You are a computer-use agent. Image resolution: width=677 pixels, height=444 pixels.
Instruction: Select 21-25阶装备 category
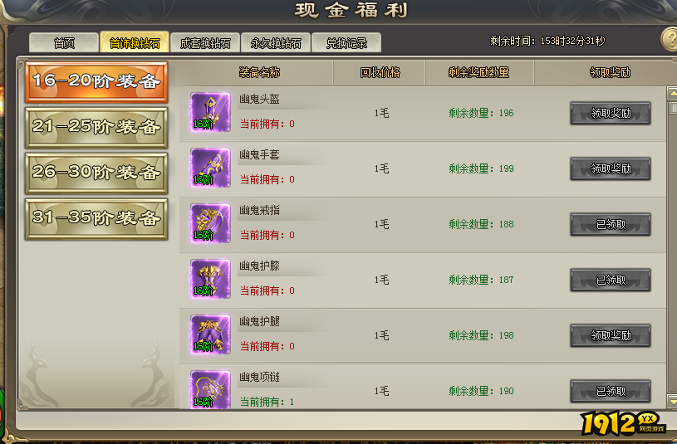point(96,127)
